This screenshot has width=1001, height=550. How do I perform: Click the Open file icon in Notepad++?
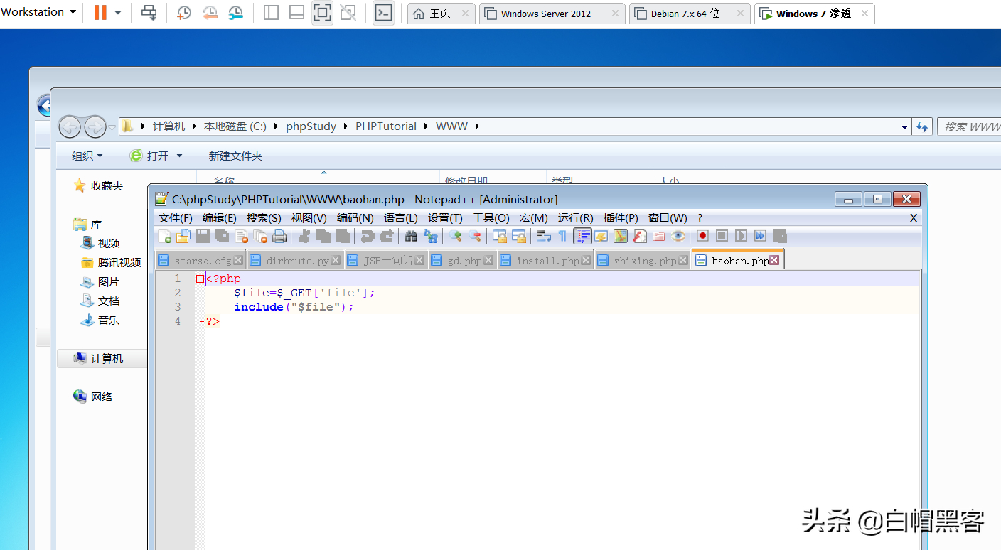pos(183,236)
